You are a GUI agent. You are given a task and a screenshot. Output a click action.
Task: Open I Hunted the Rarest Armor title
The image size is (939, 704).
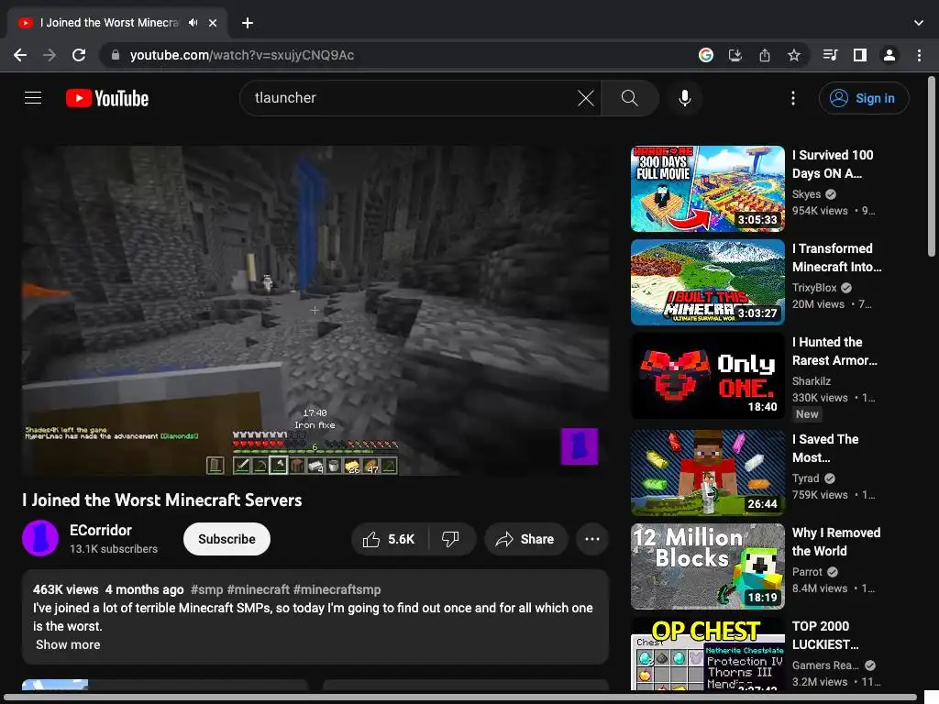coord(834,351)
